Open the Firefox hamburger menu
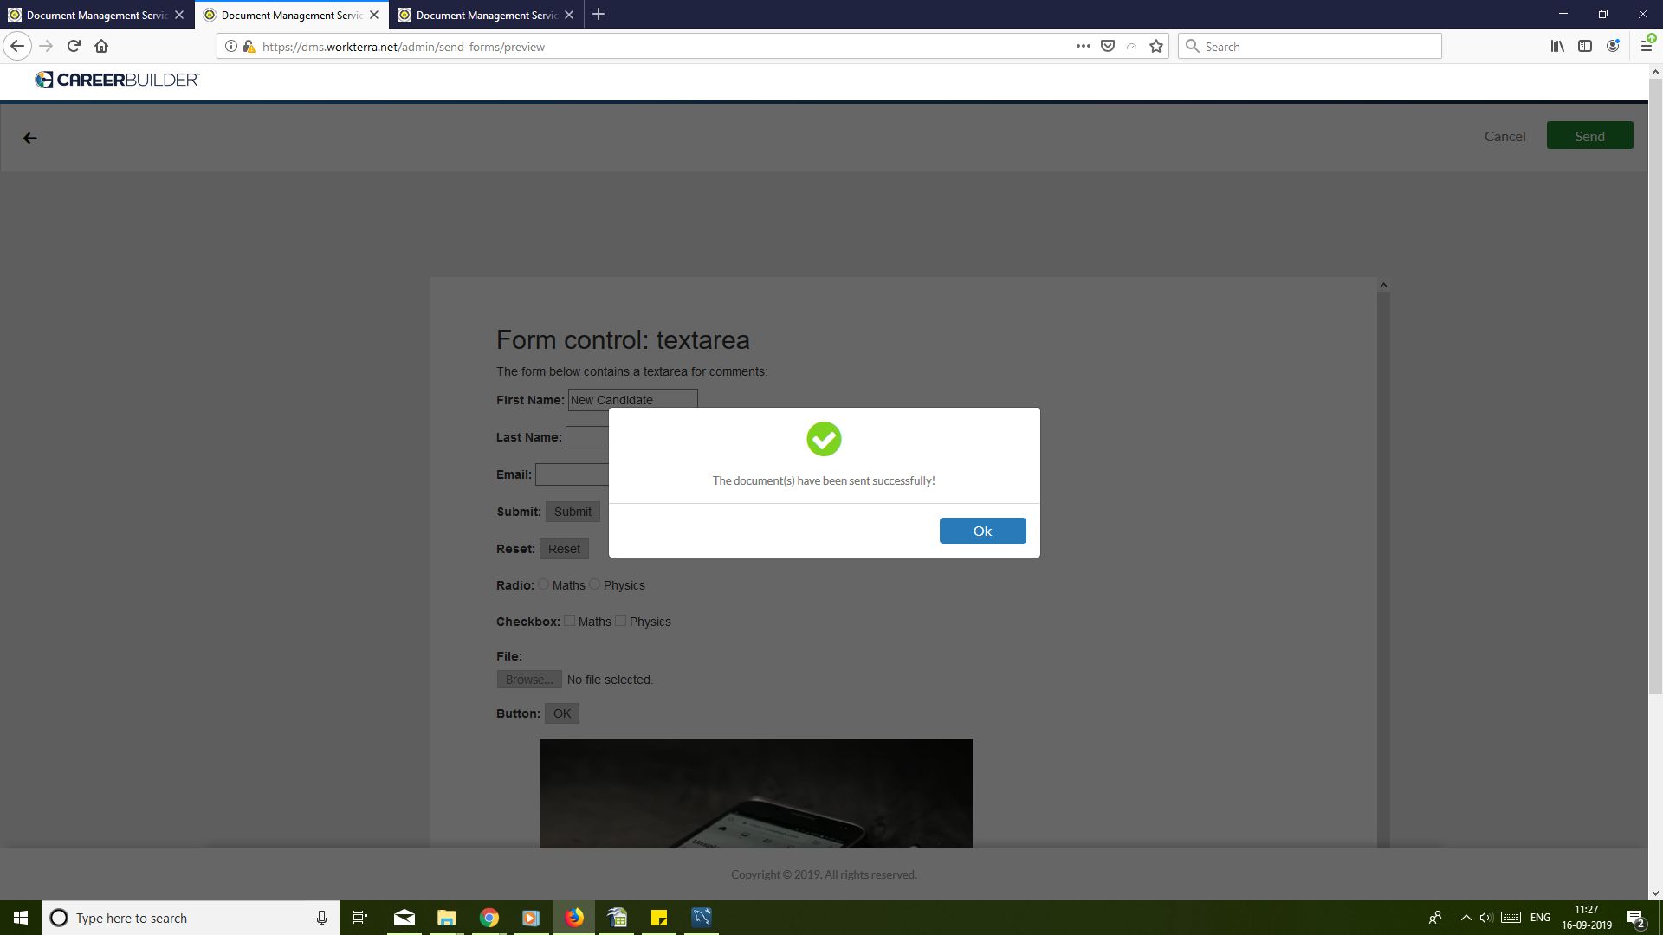1663x935 pixels. (x=1646, y=47)
